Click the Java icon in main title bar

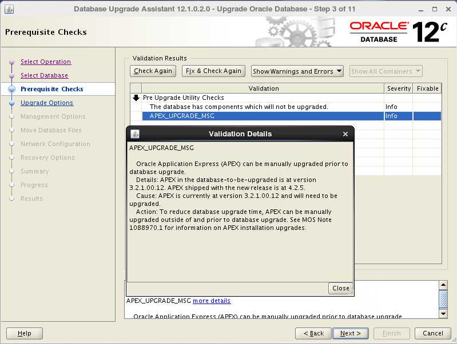(x=9, y=9)
